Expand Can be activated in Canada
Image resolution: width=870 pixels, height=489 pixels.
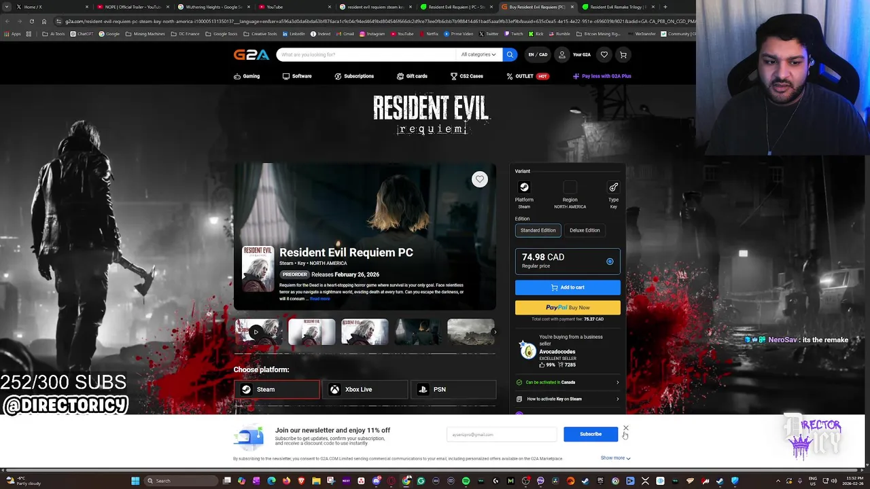pos(568,382)
